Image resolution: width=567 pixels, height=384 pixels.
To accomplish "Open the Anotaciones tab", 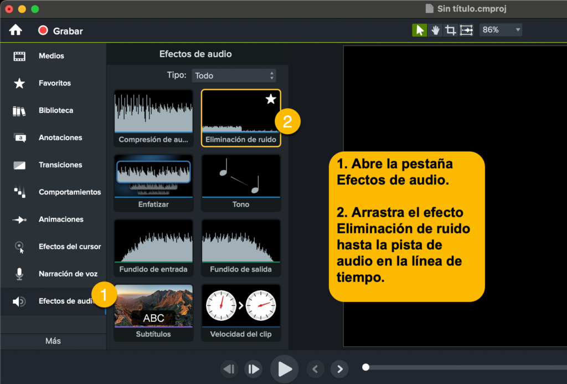I will click(53, 137).
